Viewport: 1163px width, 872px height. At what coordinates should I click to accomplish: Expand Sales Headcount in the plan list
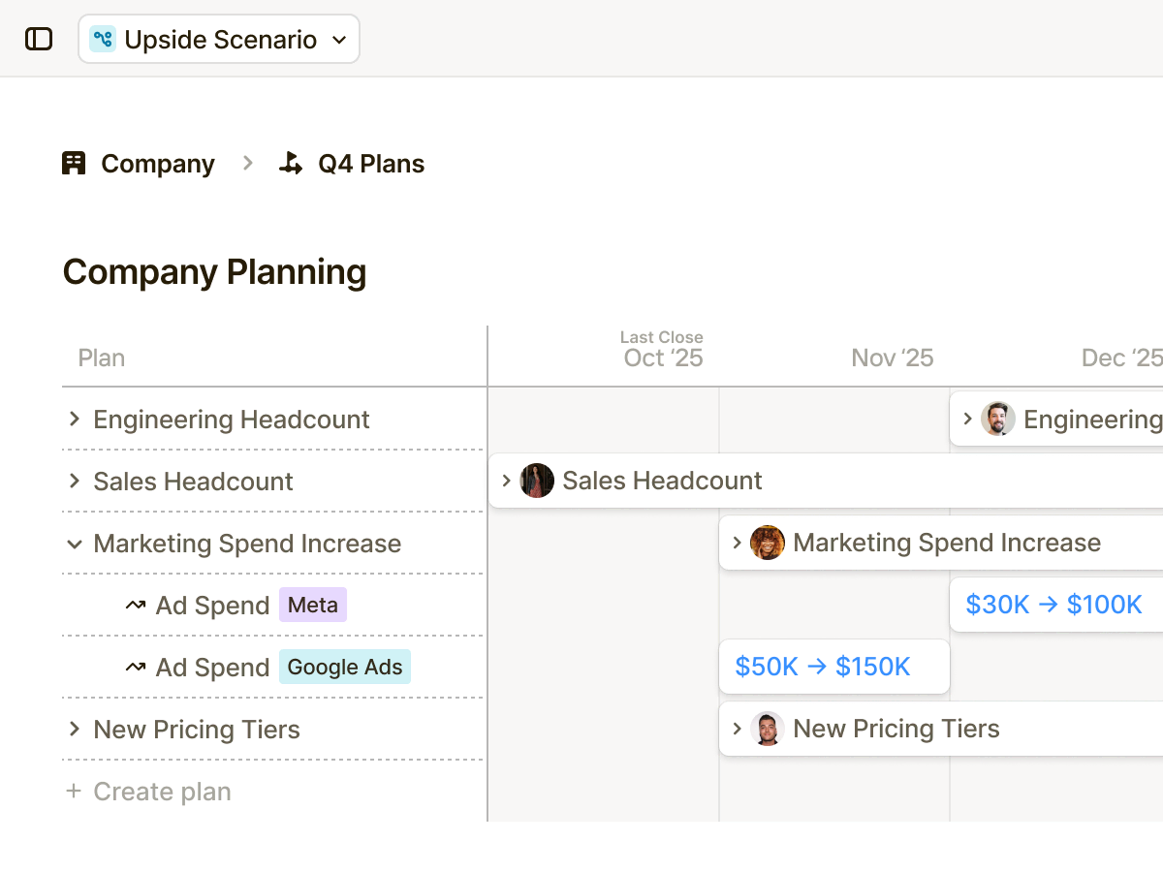click(75, 481)
